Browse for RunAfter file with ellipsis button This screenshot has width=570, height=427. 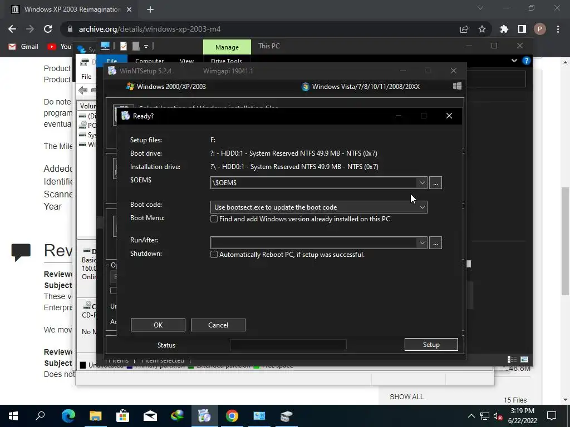coord(435,242)
